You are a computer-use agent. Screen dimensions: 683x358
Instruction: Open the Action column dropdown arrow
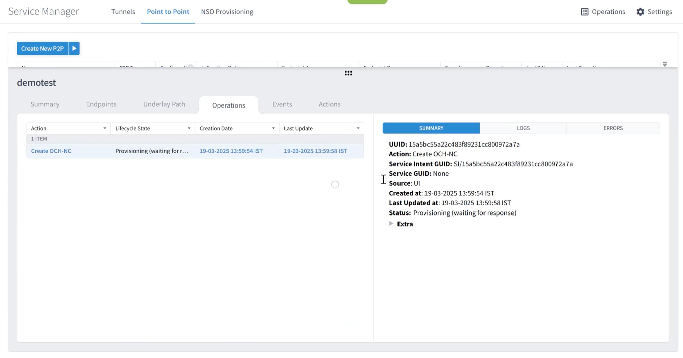click(x=105, y=128)
